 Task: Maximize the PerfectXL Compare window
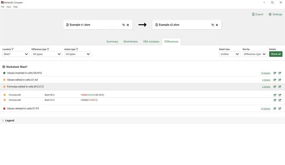[x=272, y=2]
